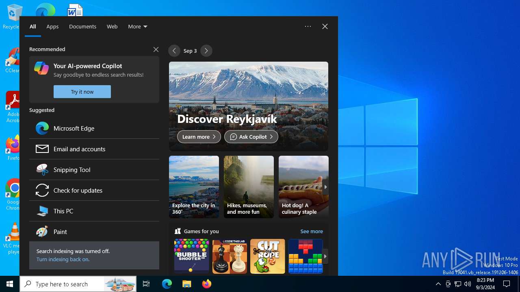Open Email and accounts settings
The width and height of the screenshot is (520, 292).
pyautogui.click(x=94, y=149)
